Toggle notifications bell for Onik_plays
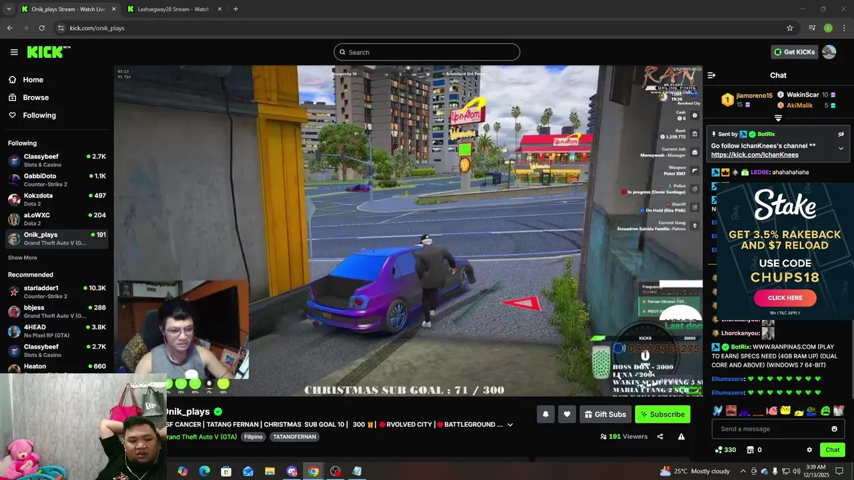 point(545,414)
